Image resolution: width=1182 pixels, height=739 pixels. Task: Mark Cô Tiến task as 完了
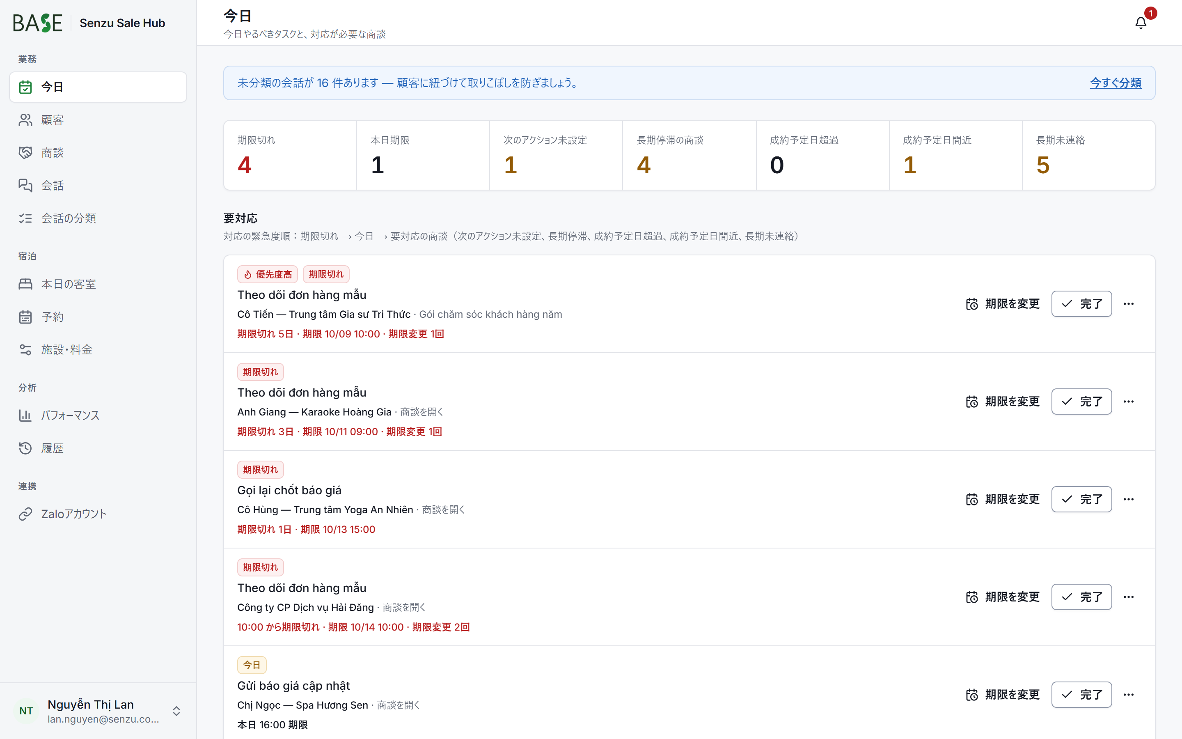click(x=1081, y=304)
